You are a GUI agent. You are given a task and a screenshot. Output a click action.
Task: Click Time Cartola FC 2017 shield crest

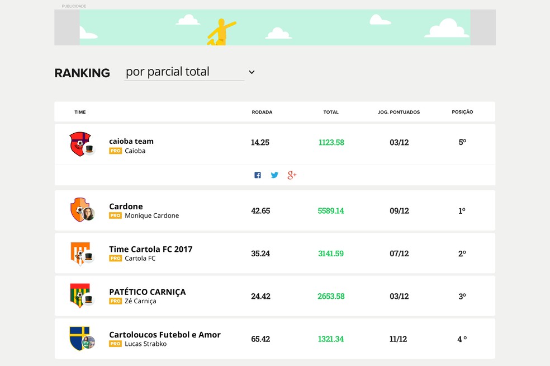point(80,254)
